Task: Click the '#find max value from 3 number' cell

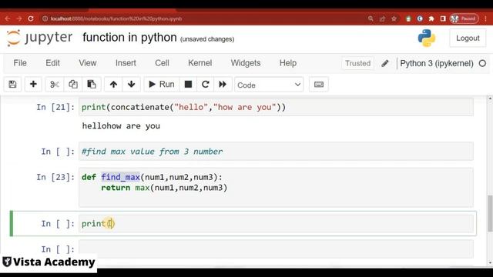Action: pyautogui.click(x=276, y=152)
